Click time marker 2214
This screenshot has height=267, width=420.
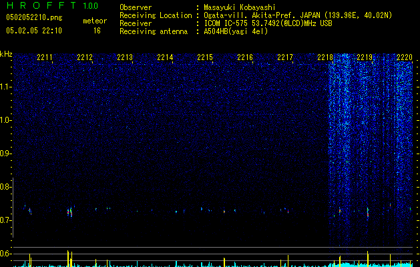[x=165, y=57]
